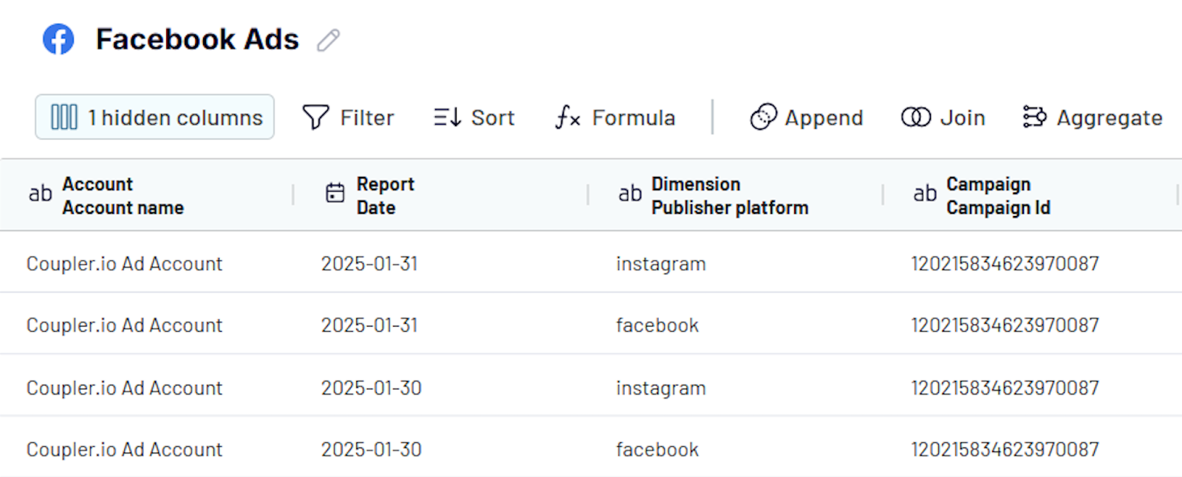Click the columns icon in hidden columns button
The height and width of the screenshot is (477, 1182).
[x=64, y=117]
